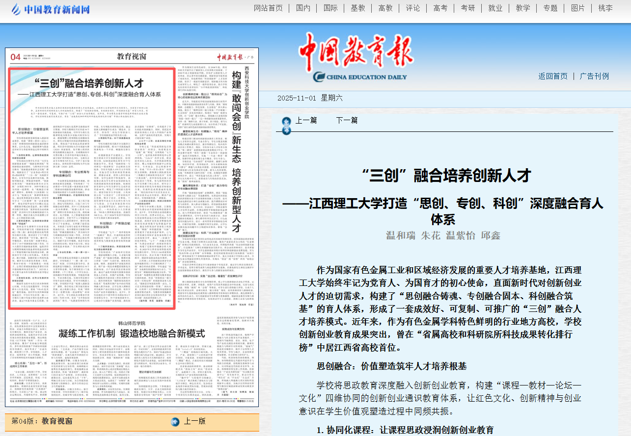
Task: Select 桃李 in the navigation bar
Action: click(605, 8)
